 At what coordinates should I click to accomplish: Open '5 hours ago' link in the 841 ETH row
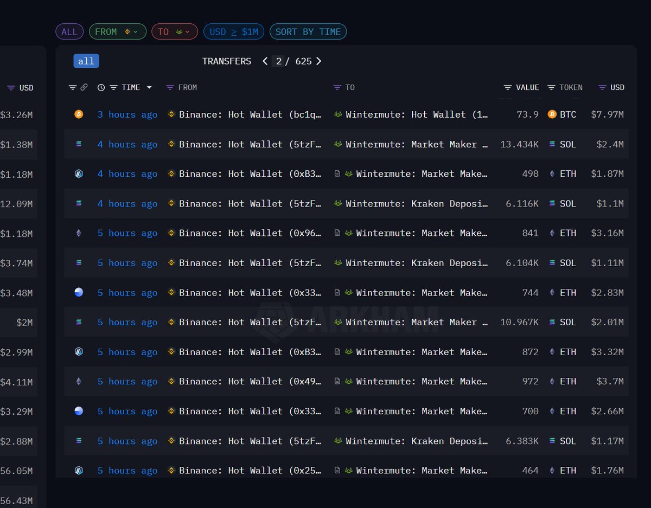pyautogui.click(x=127, y=233)
